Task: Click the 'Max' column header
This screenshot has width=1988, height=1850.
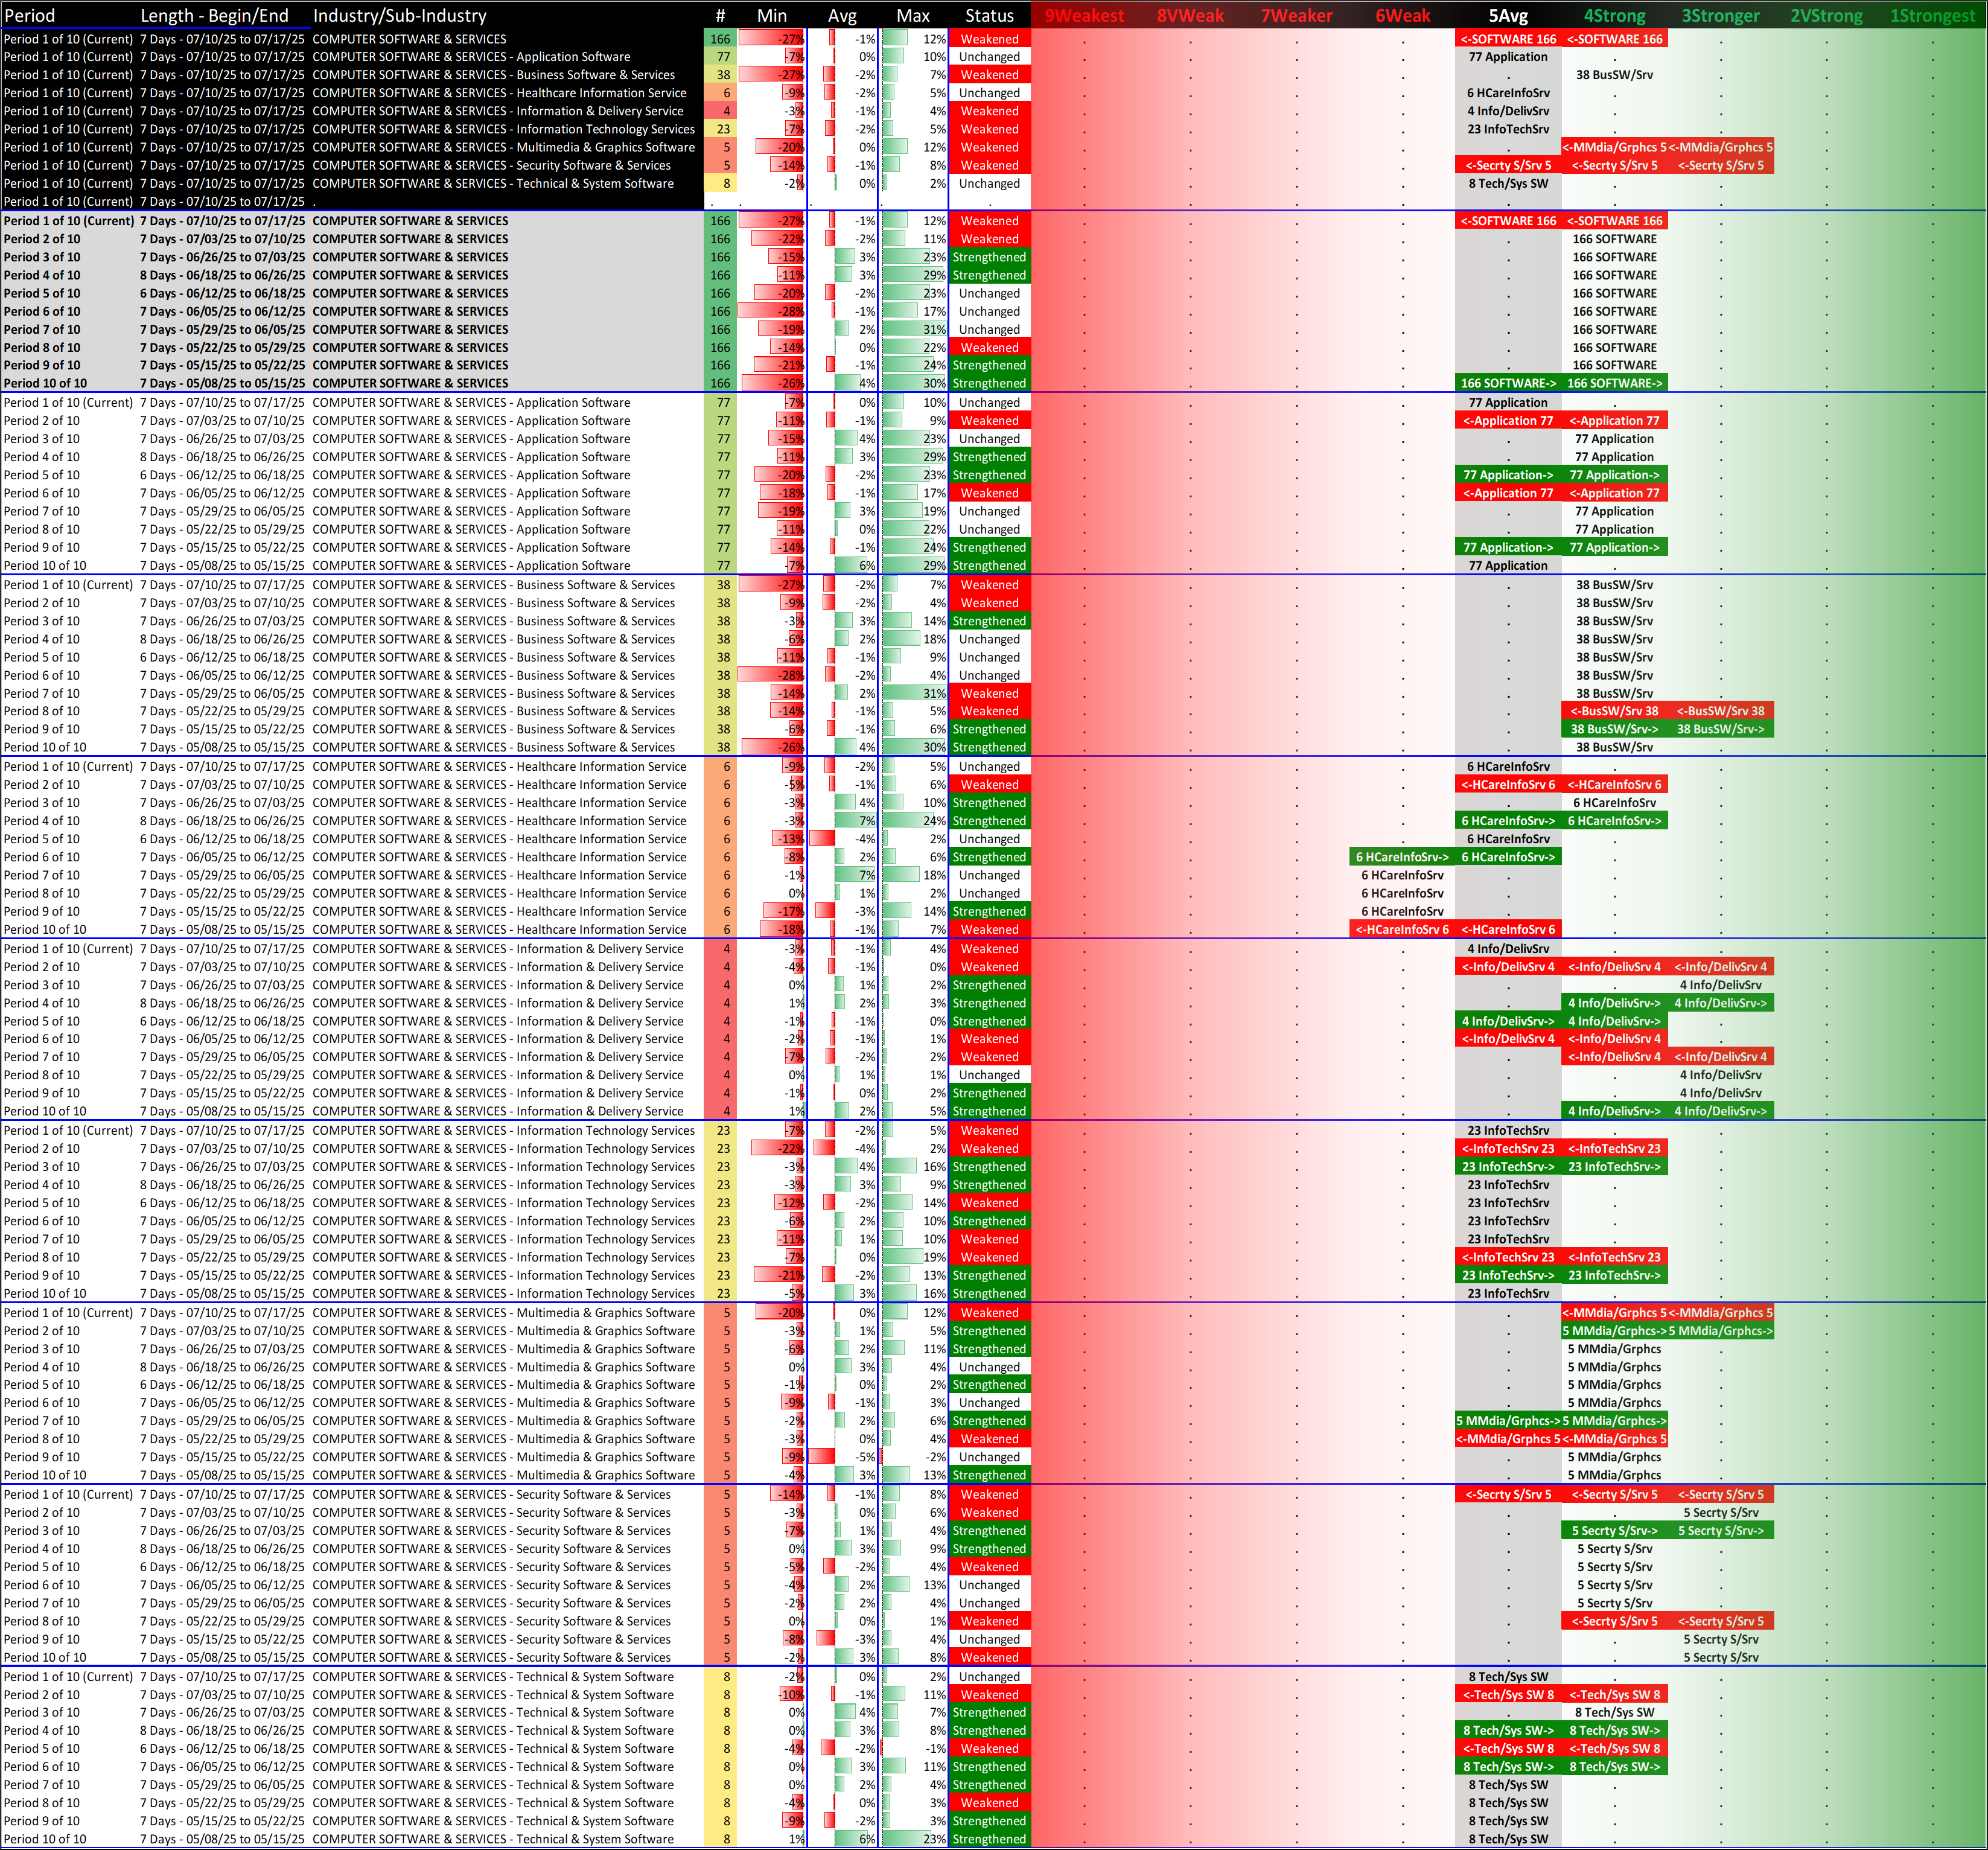Action: click(912, 15)
